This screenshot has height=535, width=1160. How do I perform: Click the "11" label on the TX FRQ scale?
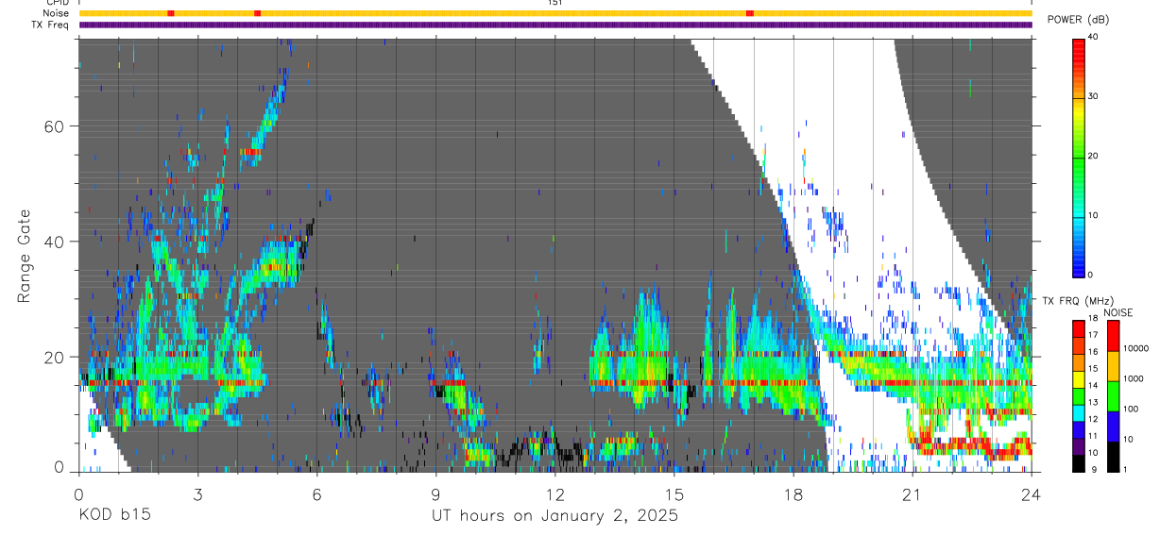point(1093,436)
